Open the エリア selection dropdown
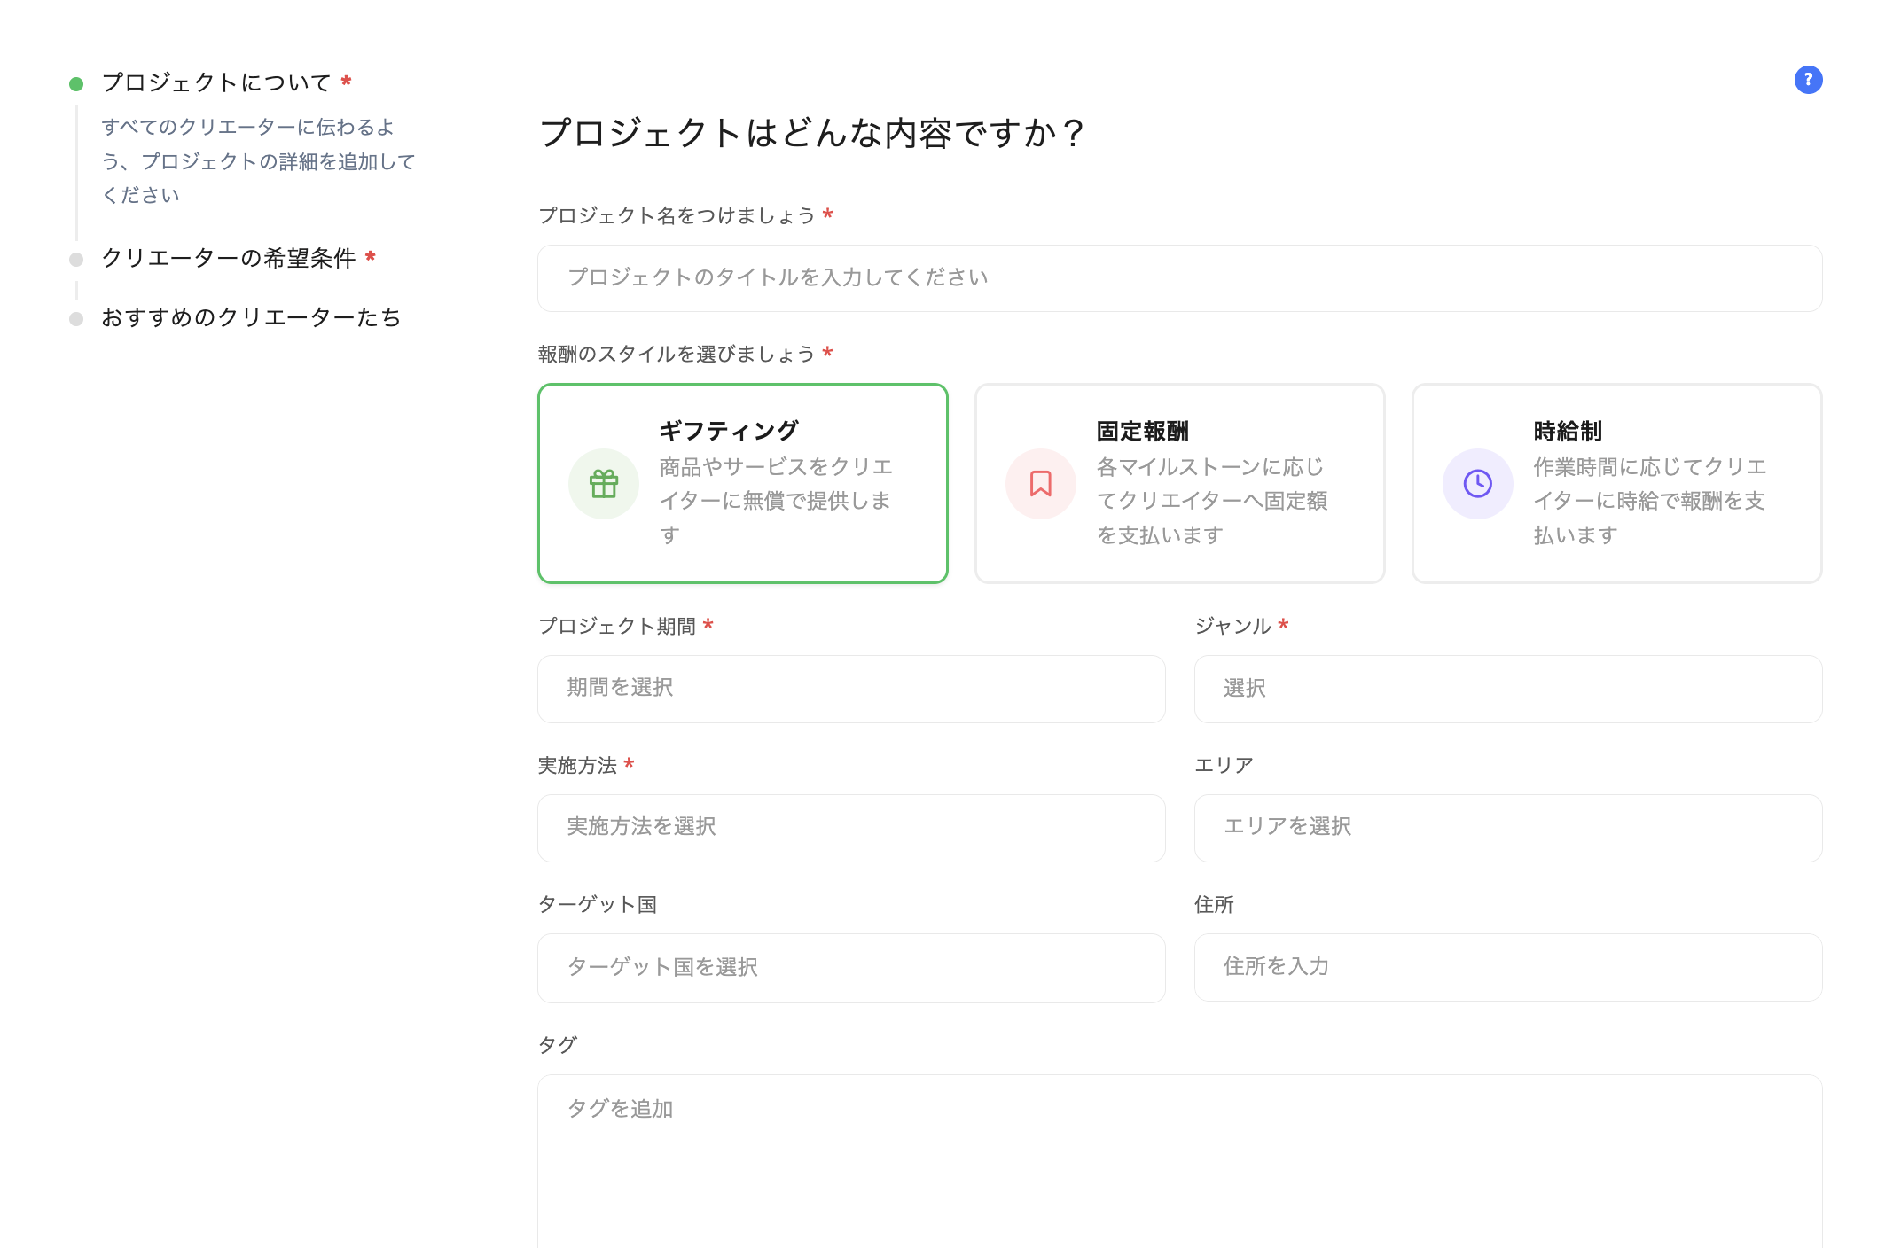 (x=1507, y=828)
